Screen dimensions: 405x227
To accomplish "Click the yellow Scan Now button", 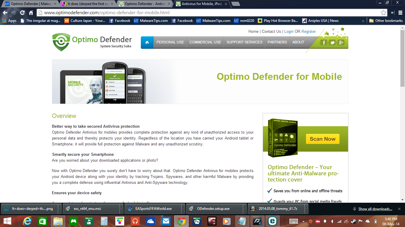I will pos(323,139).
